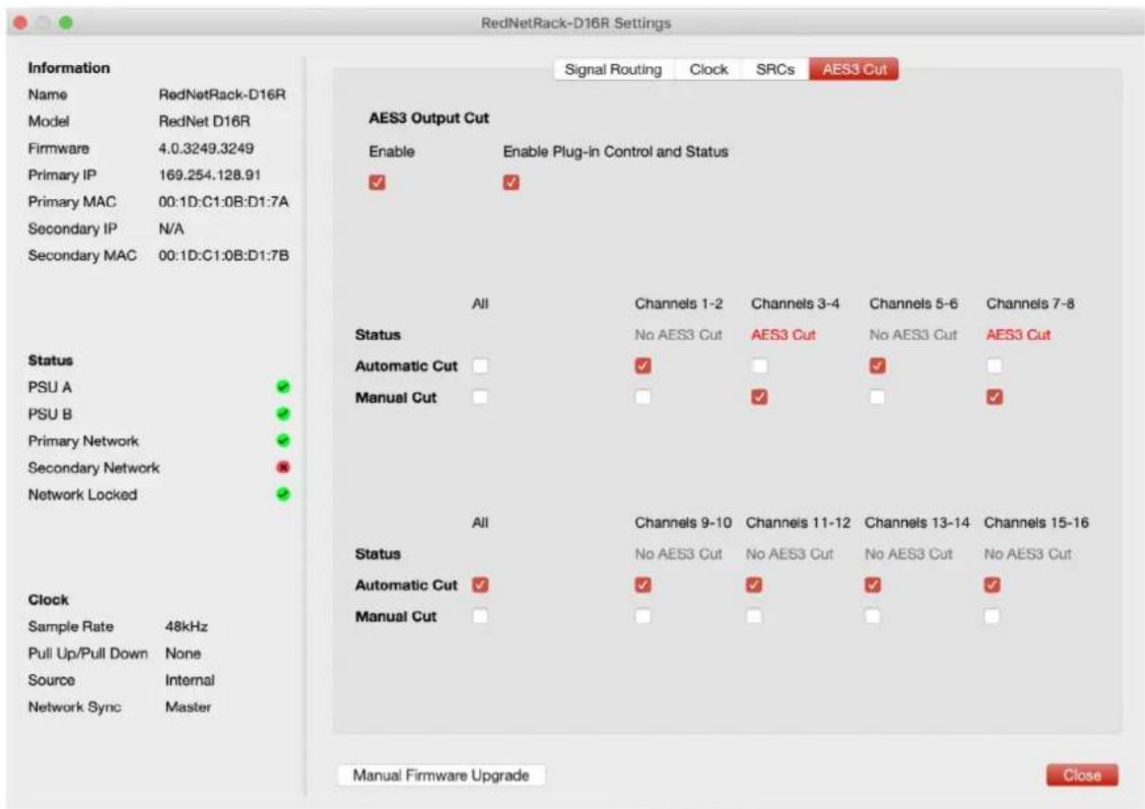1145x809 pixels.
Task: Click the PSU A green status indicator
Action: 284,387
